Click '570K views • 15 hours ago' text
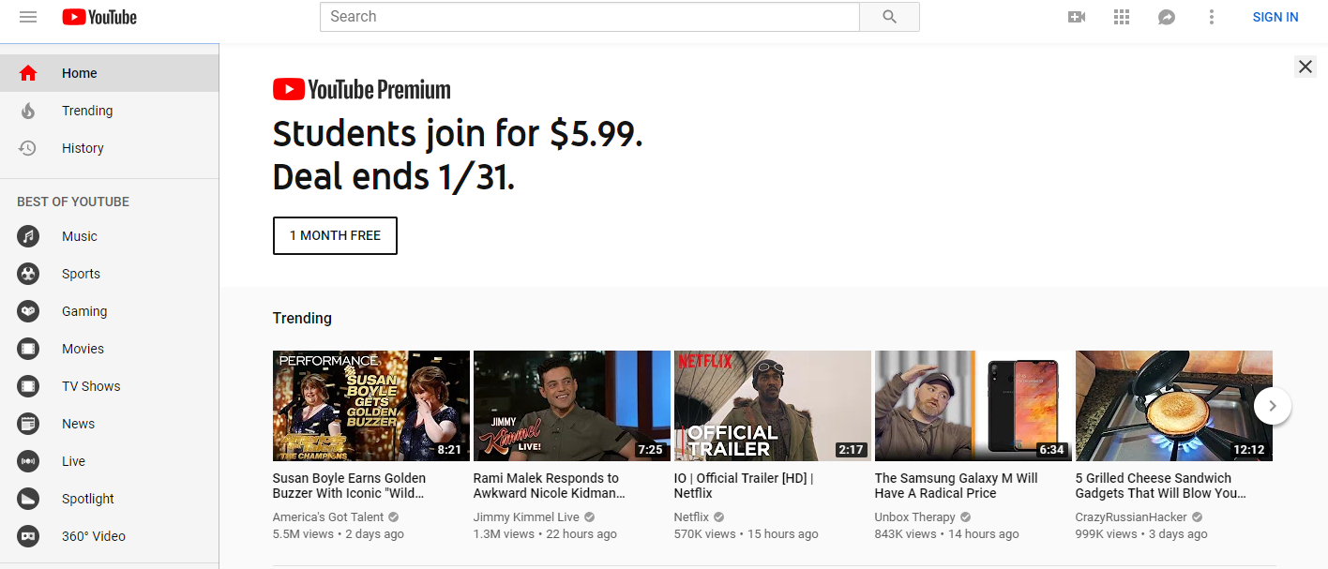 pos(747,534)
